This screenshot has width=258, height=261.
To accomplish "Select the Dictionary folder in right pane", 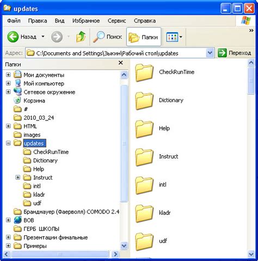I will (x=159, y=101).
